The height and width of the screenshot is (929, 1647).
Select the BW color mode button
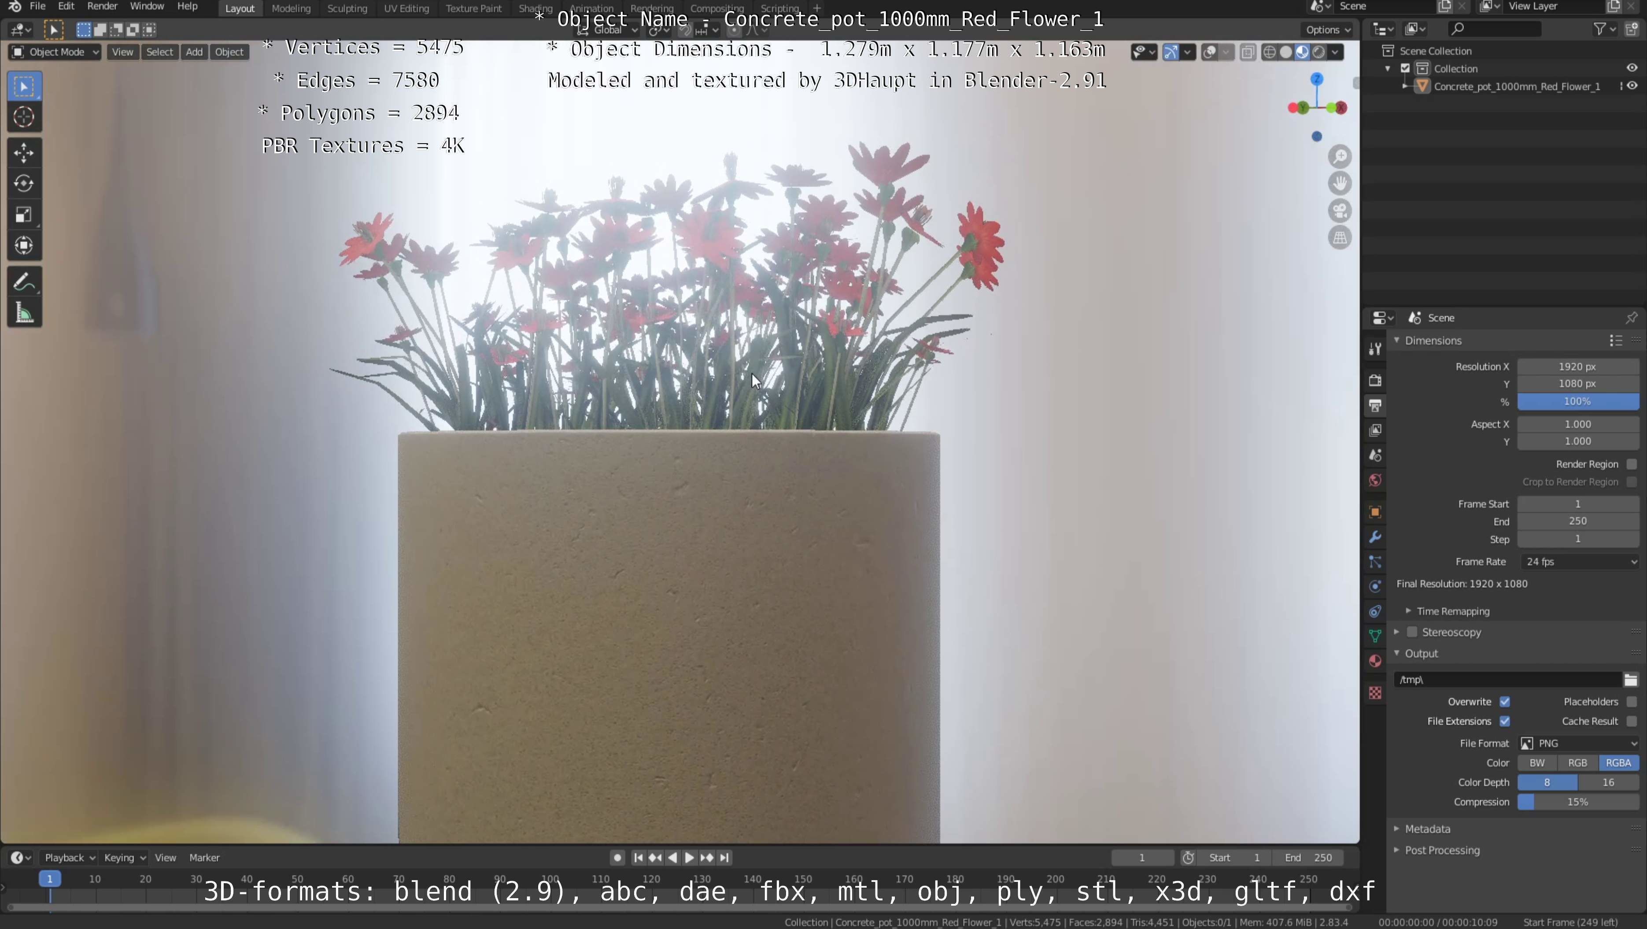(x=1537, y=763)
